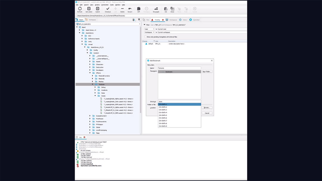Screen dimensions: 322x181
Task: Open the Diff tool icon
Action: pos(138,9)
